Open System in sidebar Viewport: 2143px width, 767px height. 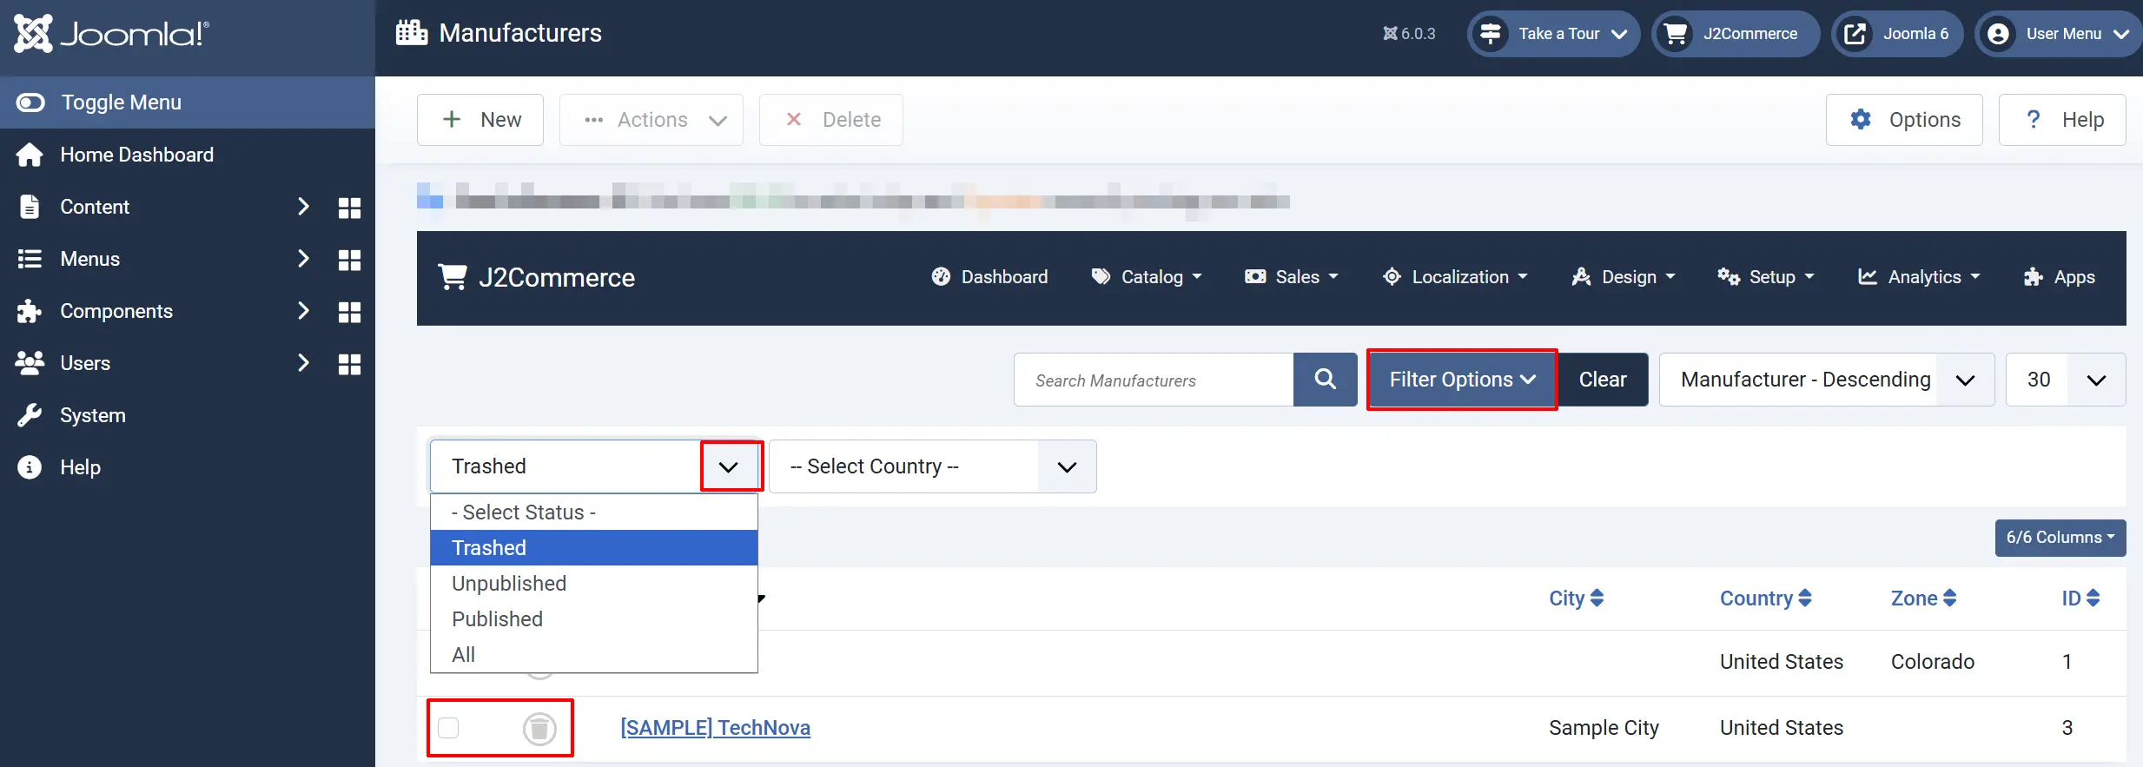coord(188,415)
